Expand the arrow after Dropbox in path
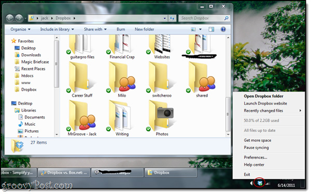 coord(74,18)
